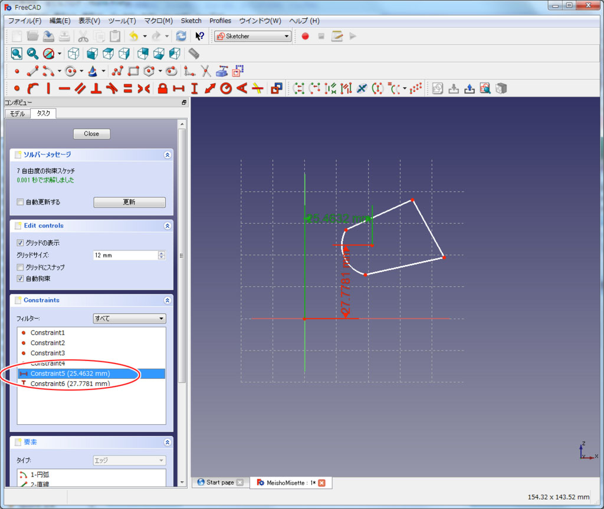This screenshot has height=509, width=604.
Task: Open the undo history dropdown arrow
Action: [x=145, y=36]
